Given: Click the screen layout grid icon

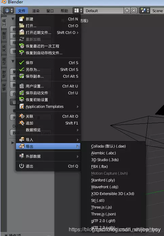Looking at the screenshot, I should pos(77,11).
